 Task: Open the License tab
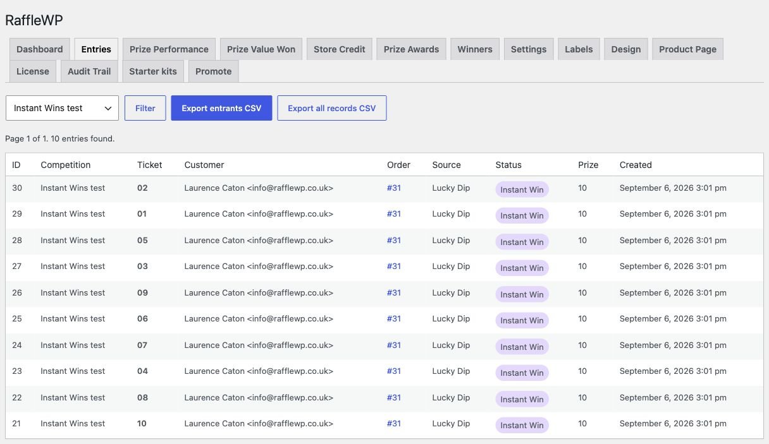[33, 71]
